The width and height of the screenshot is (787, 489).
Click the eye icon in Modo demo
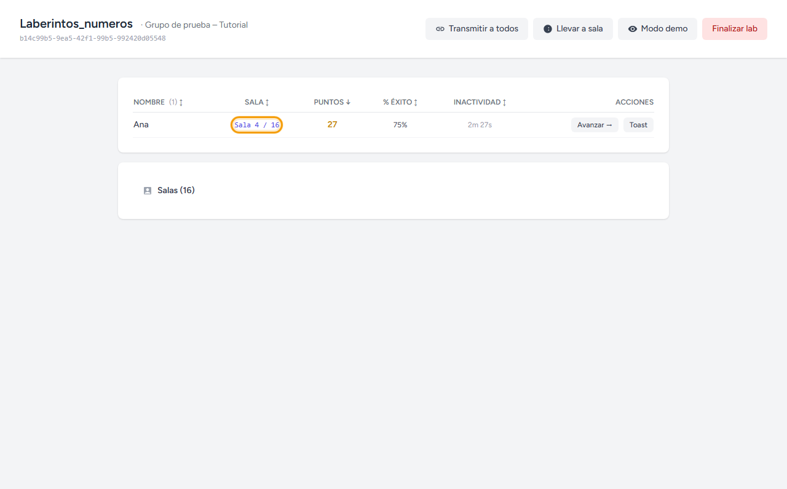coord(632,29)
